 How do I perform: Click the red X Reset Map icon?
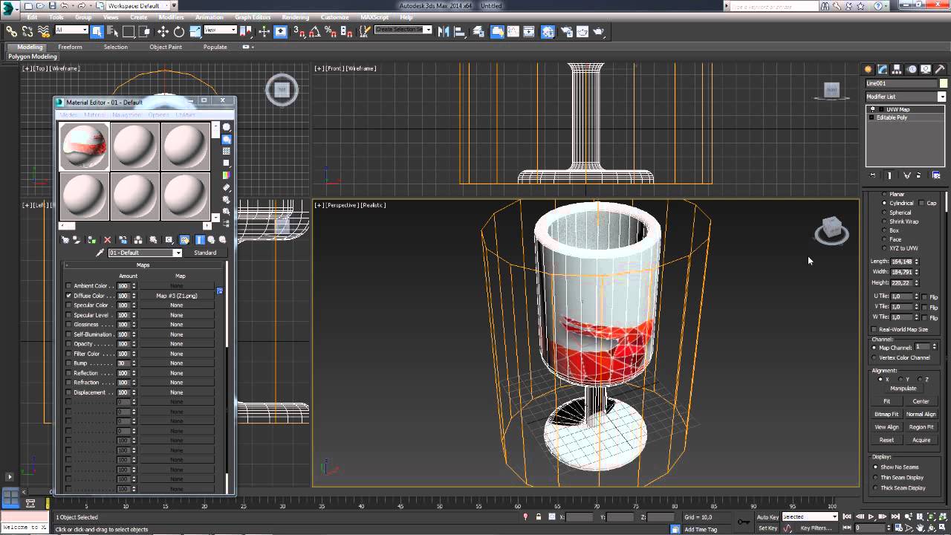107,240
